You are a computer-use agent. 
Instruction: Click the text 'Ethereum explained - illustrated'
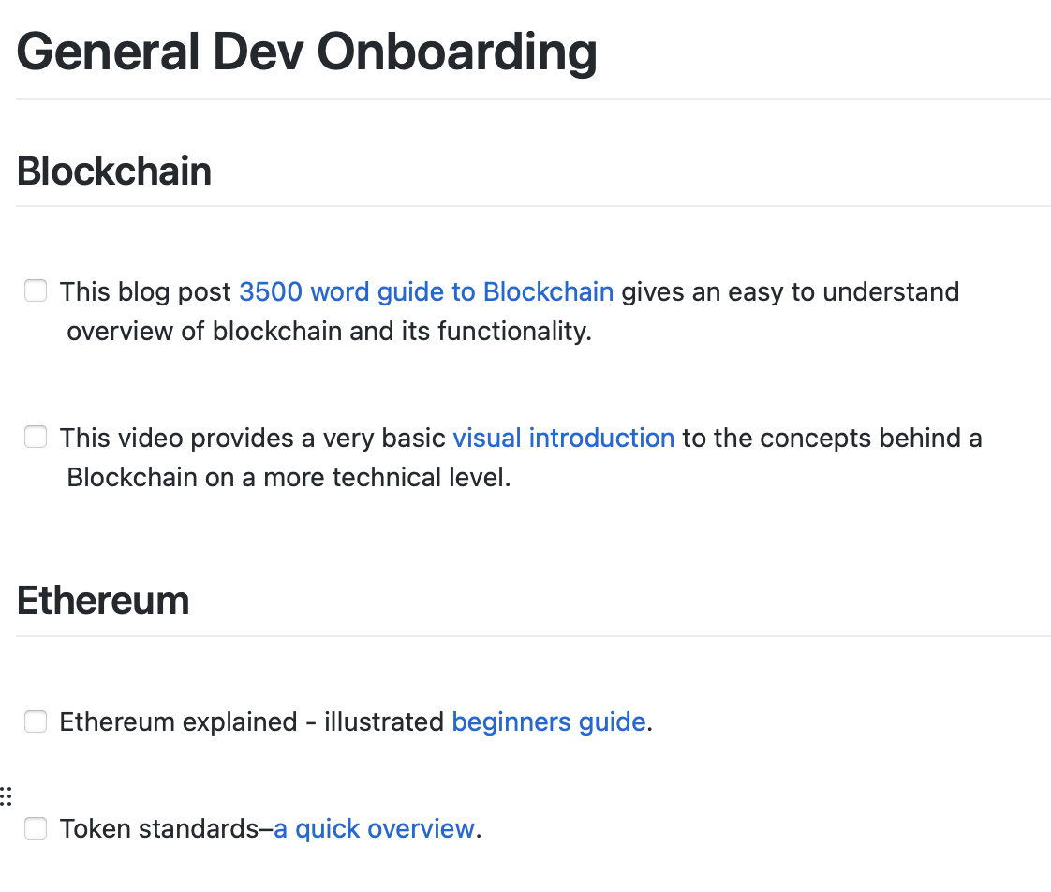point(251,722)
